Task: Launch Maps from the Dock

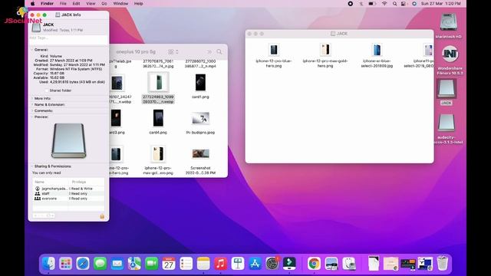Action: (x=134, y=263)
